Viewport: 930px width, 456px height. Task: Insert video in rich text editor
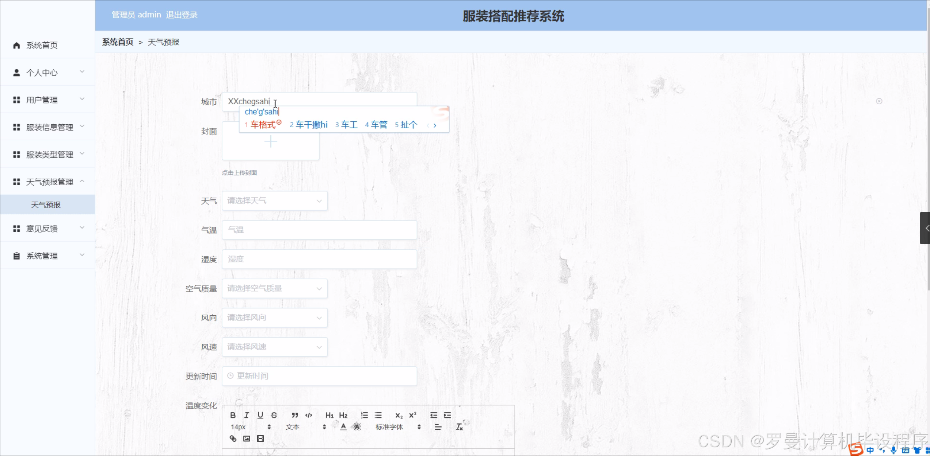coord(260,439)
